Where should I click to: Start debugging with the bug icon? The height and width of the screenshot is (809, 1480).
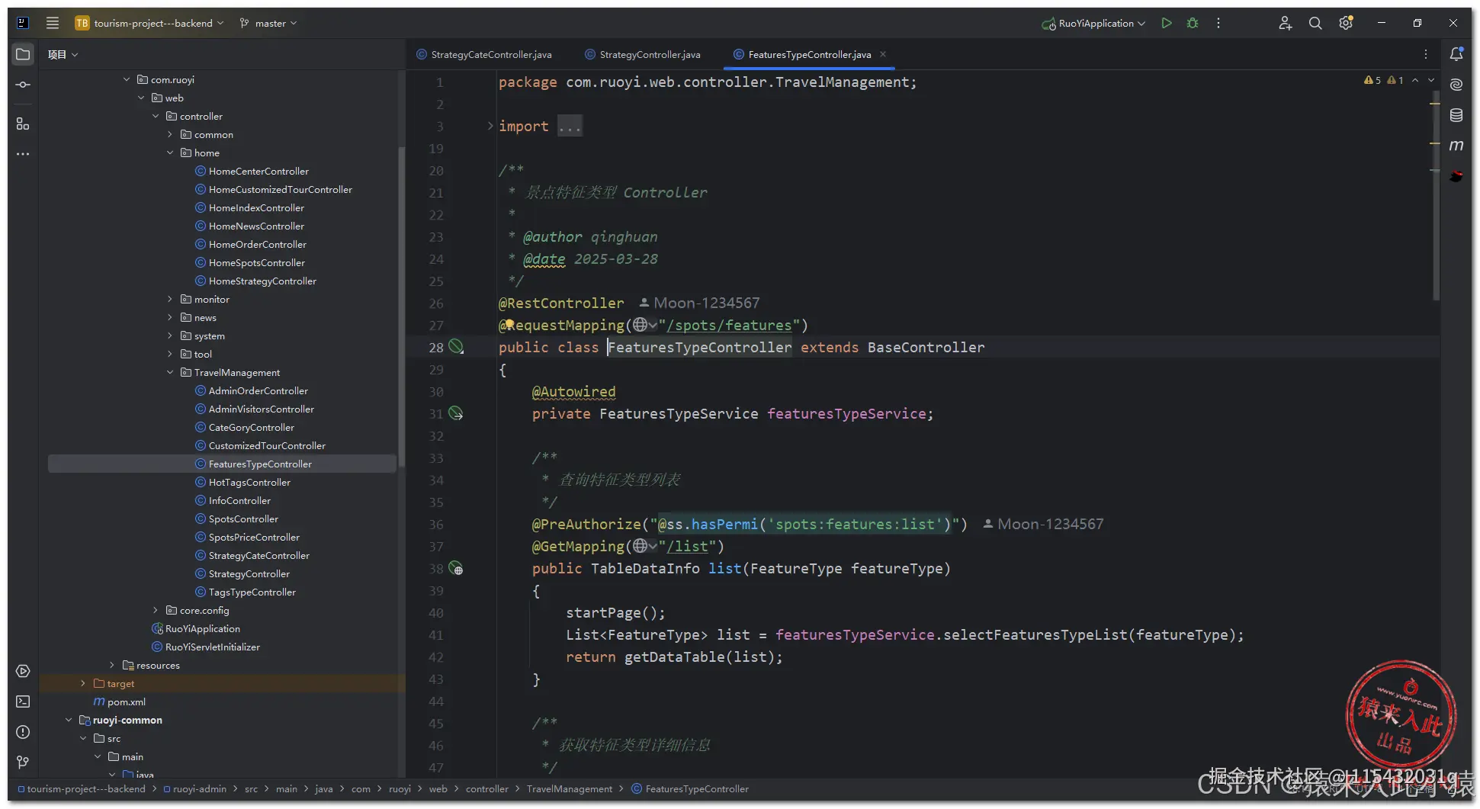coord(1193,24)
